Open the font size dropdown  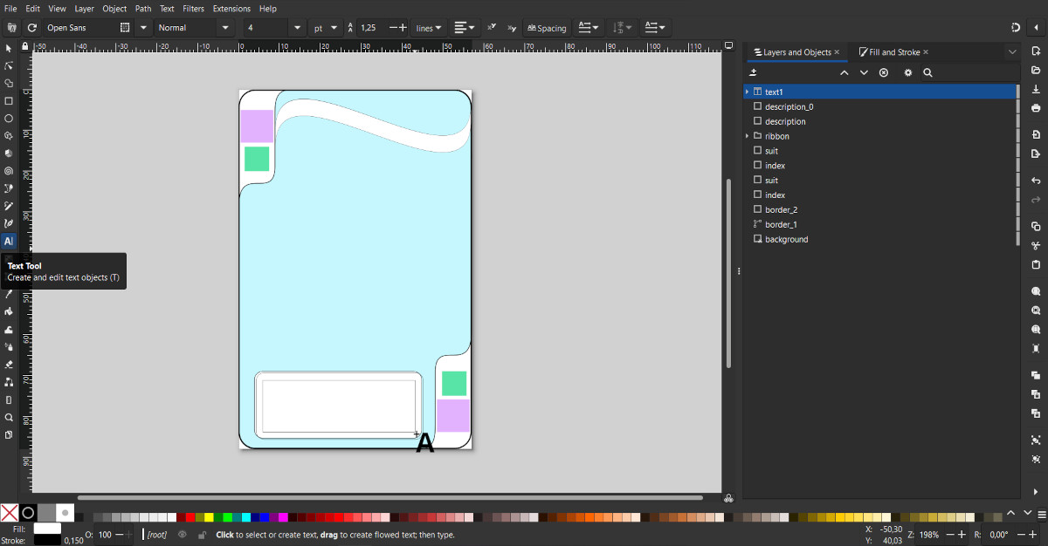[297, 28]
